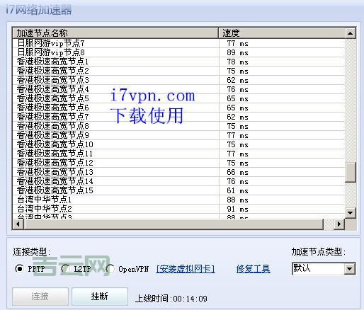Click the 61 ms speed of 香港极速高宽节点15
The image size is (364, 310).
tap(237, 190)
